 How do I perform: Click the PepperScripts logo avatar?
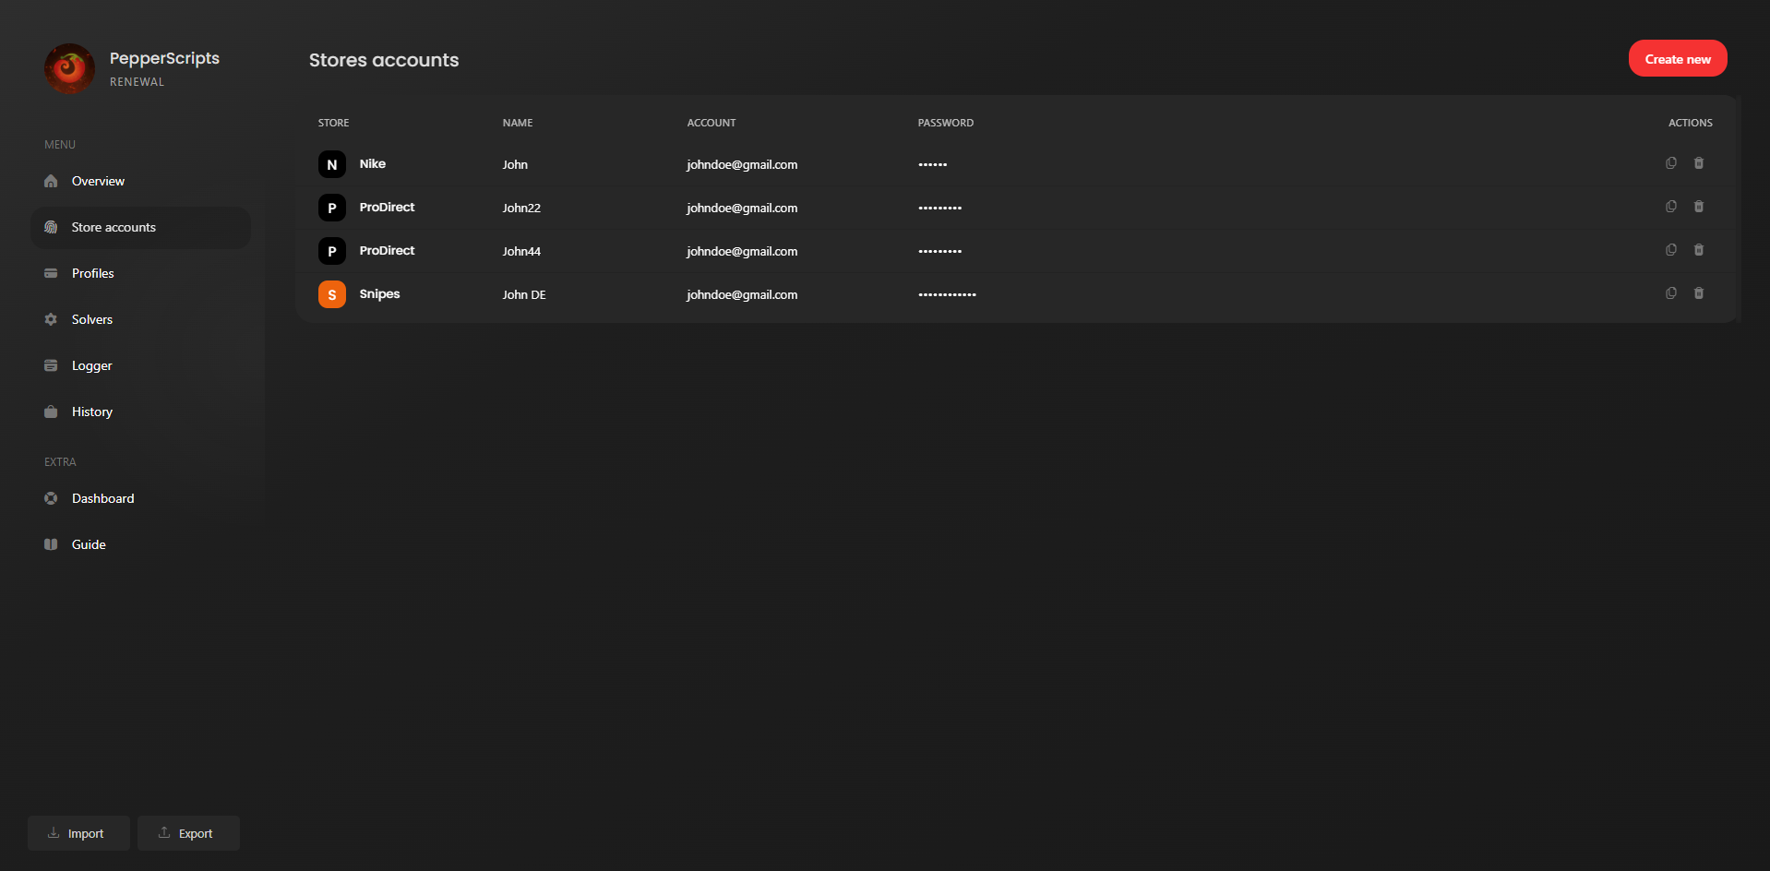69,68
